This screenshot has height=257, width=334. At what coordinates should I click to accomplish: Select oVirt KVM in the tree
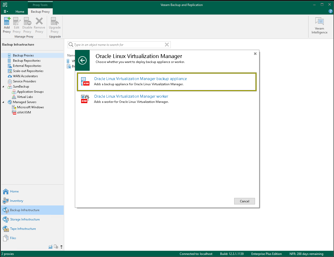click(24, 112)
